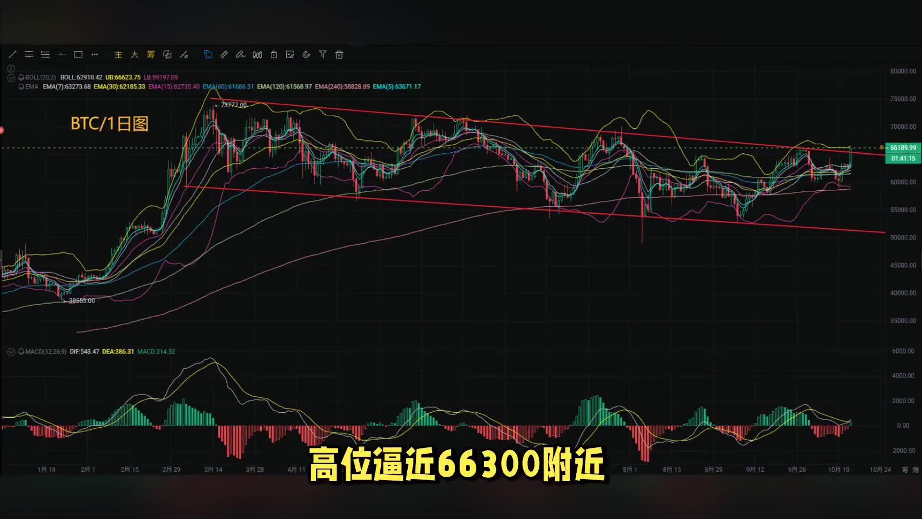Open the EMA indicator settings label
Screen dimensions: 922x519
[32, 87]
